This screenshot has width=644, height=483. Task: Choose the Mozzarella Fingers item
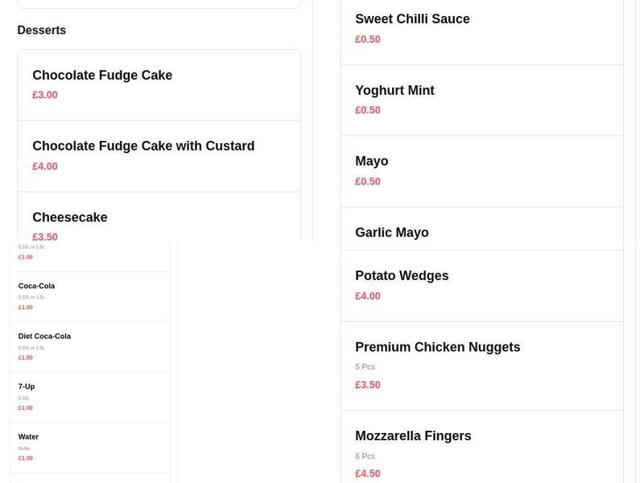click(413, 436)
